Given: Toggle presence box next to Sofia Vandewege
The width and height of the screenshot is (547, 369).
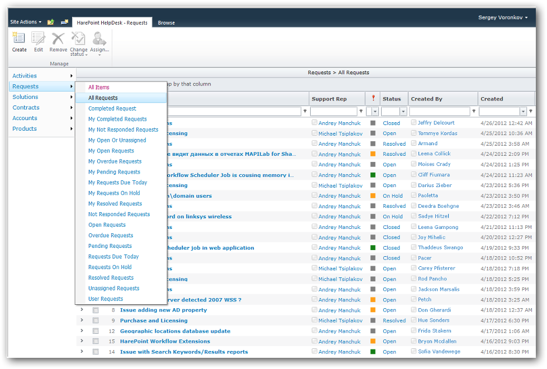Looking at the screenshot, I should tap(413, 351).
